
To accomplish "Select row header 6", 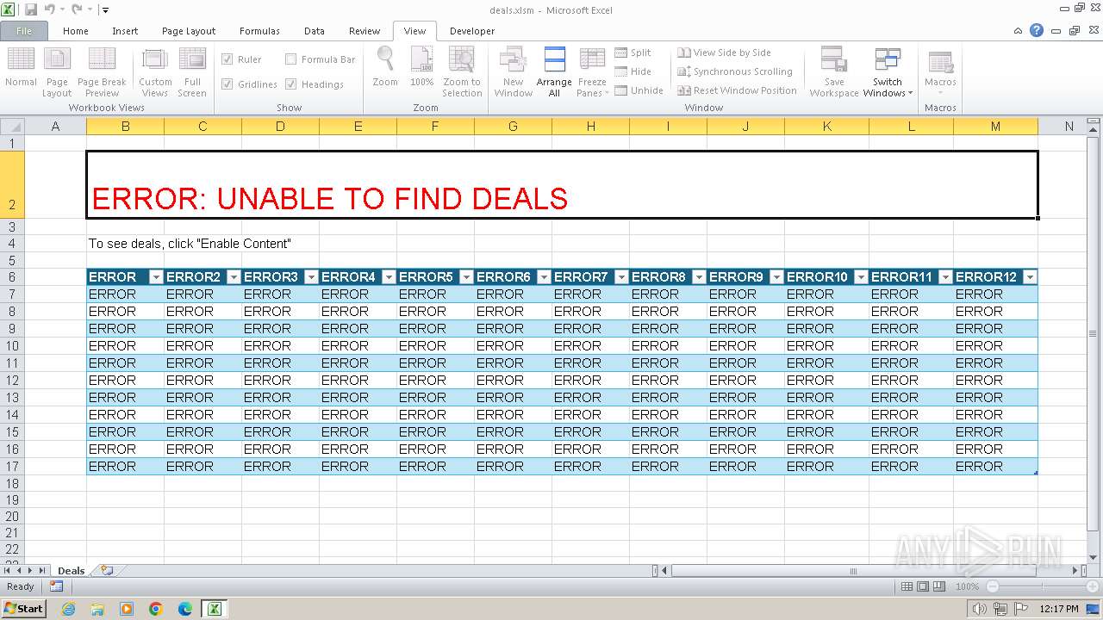I will click(12, 277).
